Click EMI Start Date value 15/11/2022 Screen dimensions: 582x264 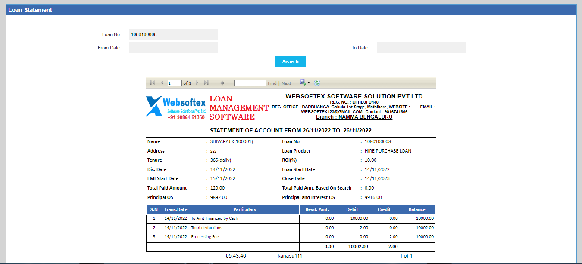tap(223, 178)
